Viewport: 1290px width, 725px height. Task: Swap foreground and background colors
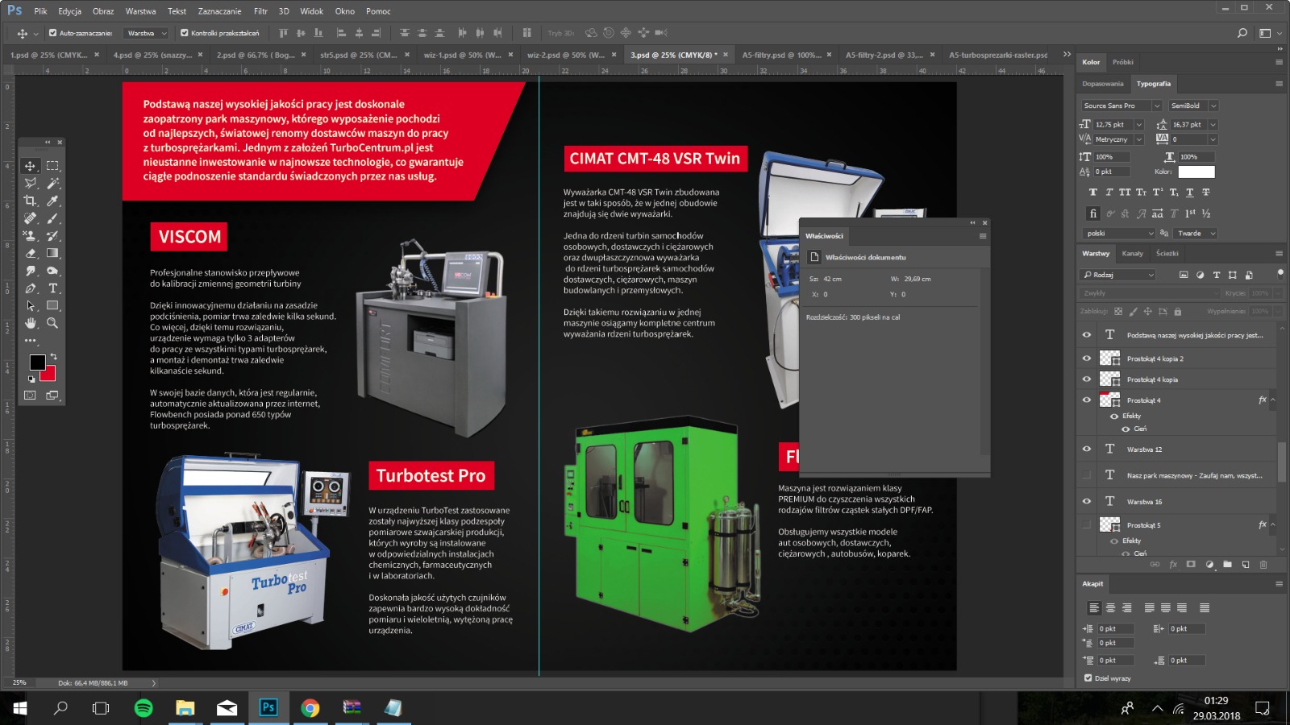point(54,356)
